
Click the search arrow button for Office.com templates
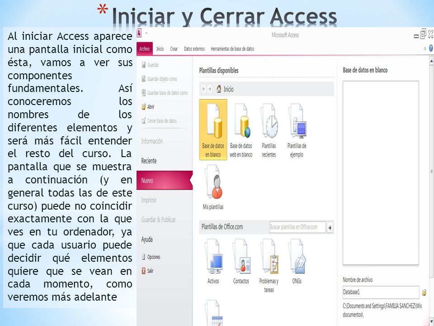330,228
